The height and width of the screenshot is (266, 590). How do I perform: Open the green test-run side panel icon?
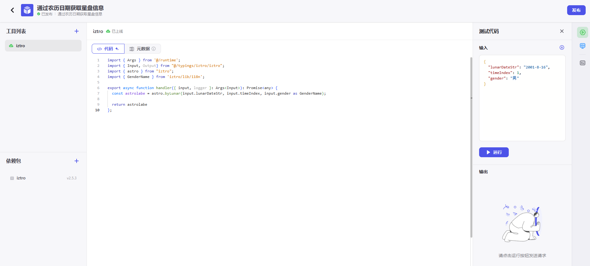click(x=582, y=32)
